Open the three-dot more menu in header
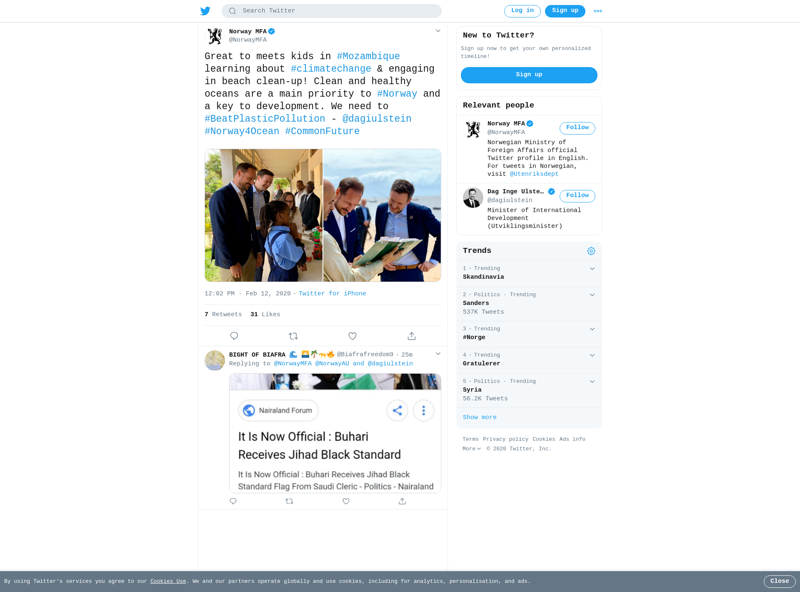 coord(598,11)
